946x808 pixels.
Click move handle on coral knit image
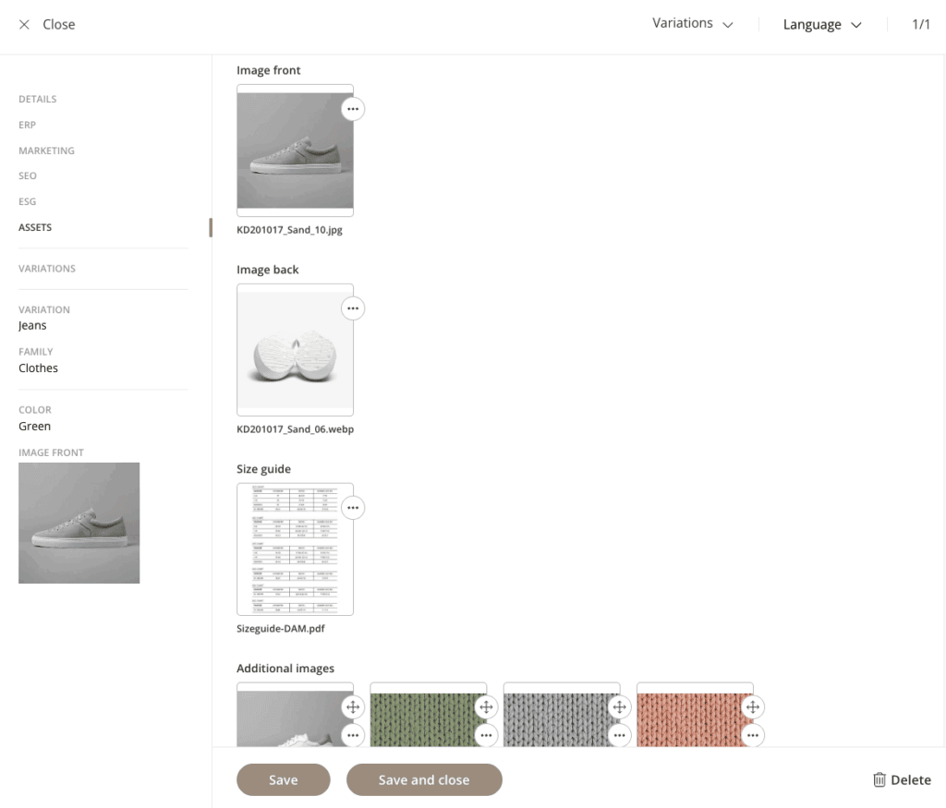[753, 707]
